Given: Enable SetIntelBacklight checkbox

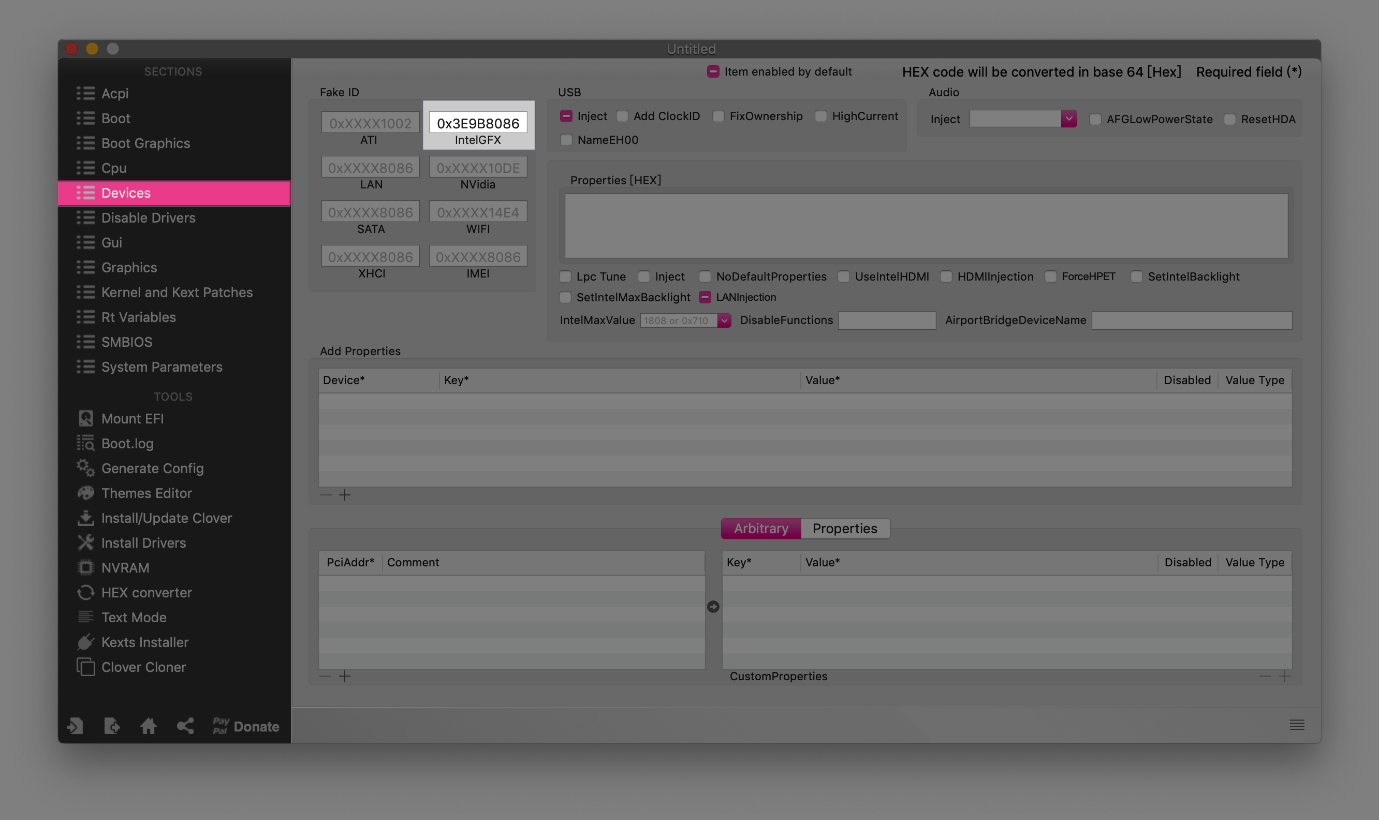Looking at the screenshot, I should [1136, 276].
